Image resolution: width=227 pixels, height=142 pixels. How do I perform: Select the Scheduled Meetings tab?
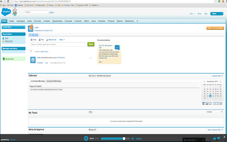coord(38,81)
